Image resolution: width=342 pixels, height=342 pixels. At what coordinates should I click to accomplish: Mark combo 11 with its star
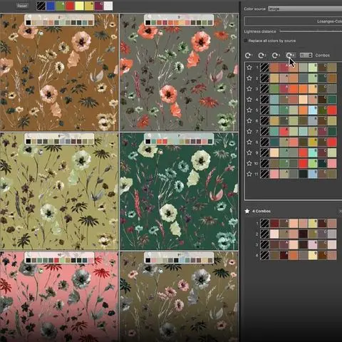[249, 174]
